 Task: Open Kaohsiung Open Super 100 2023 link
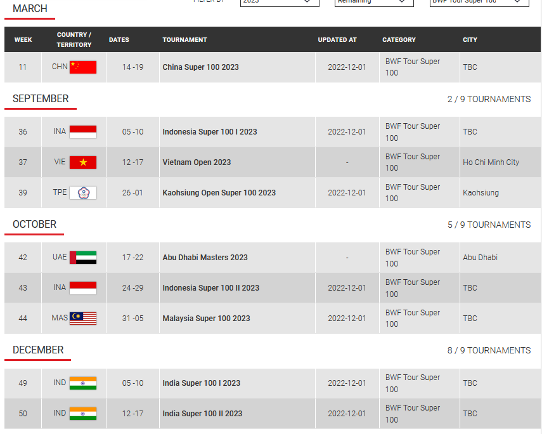219,193
